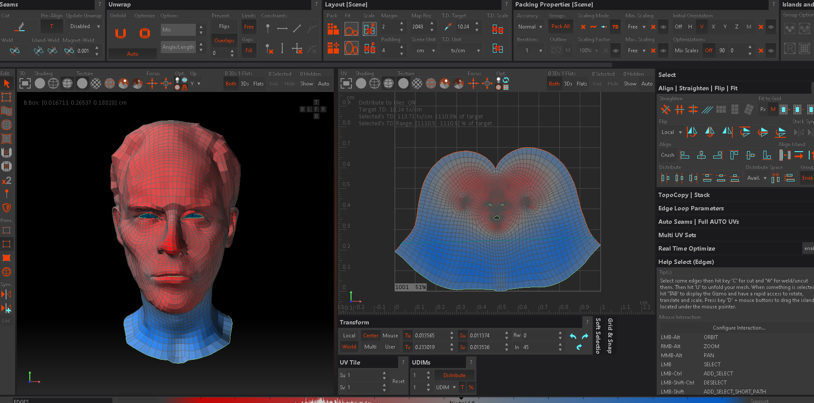Click the left-curved arrow in Transform panel
This screenshot has height=403, width=814.
(x=573, y=336)
